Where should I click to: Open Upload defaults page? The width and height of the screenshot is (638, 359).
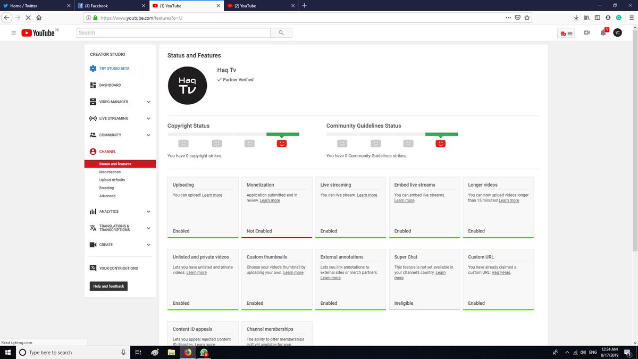tap(112, 180)
